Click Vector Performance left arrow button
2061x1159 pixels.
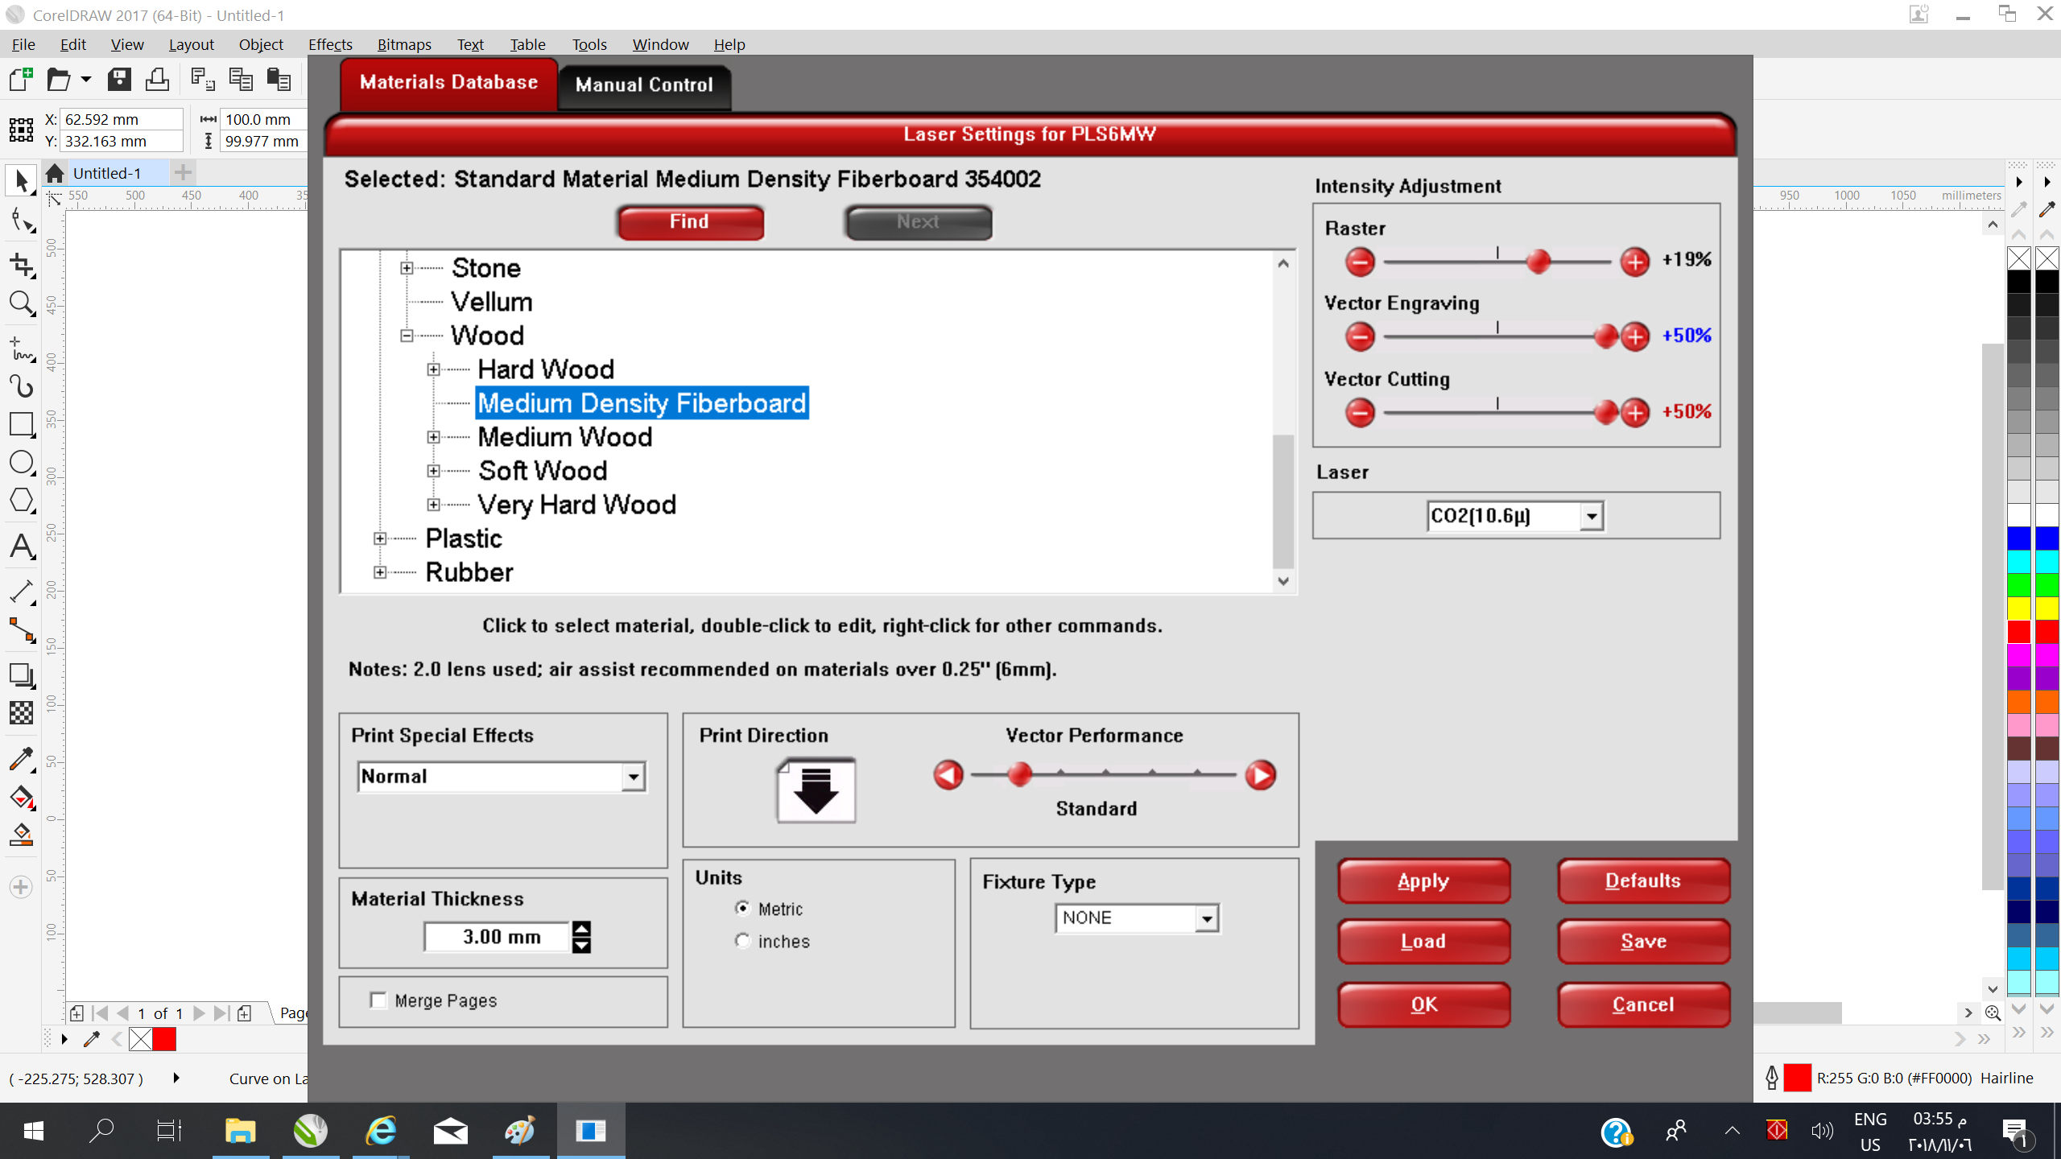point(948,775)
